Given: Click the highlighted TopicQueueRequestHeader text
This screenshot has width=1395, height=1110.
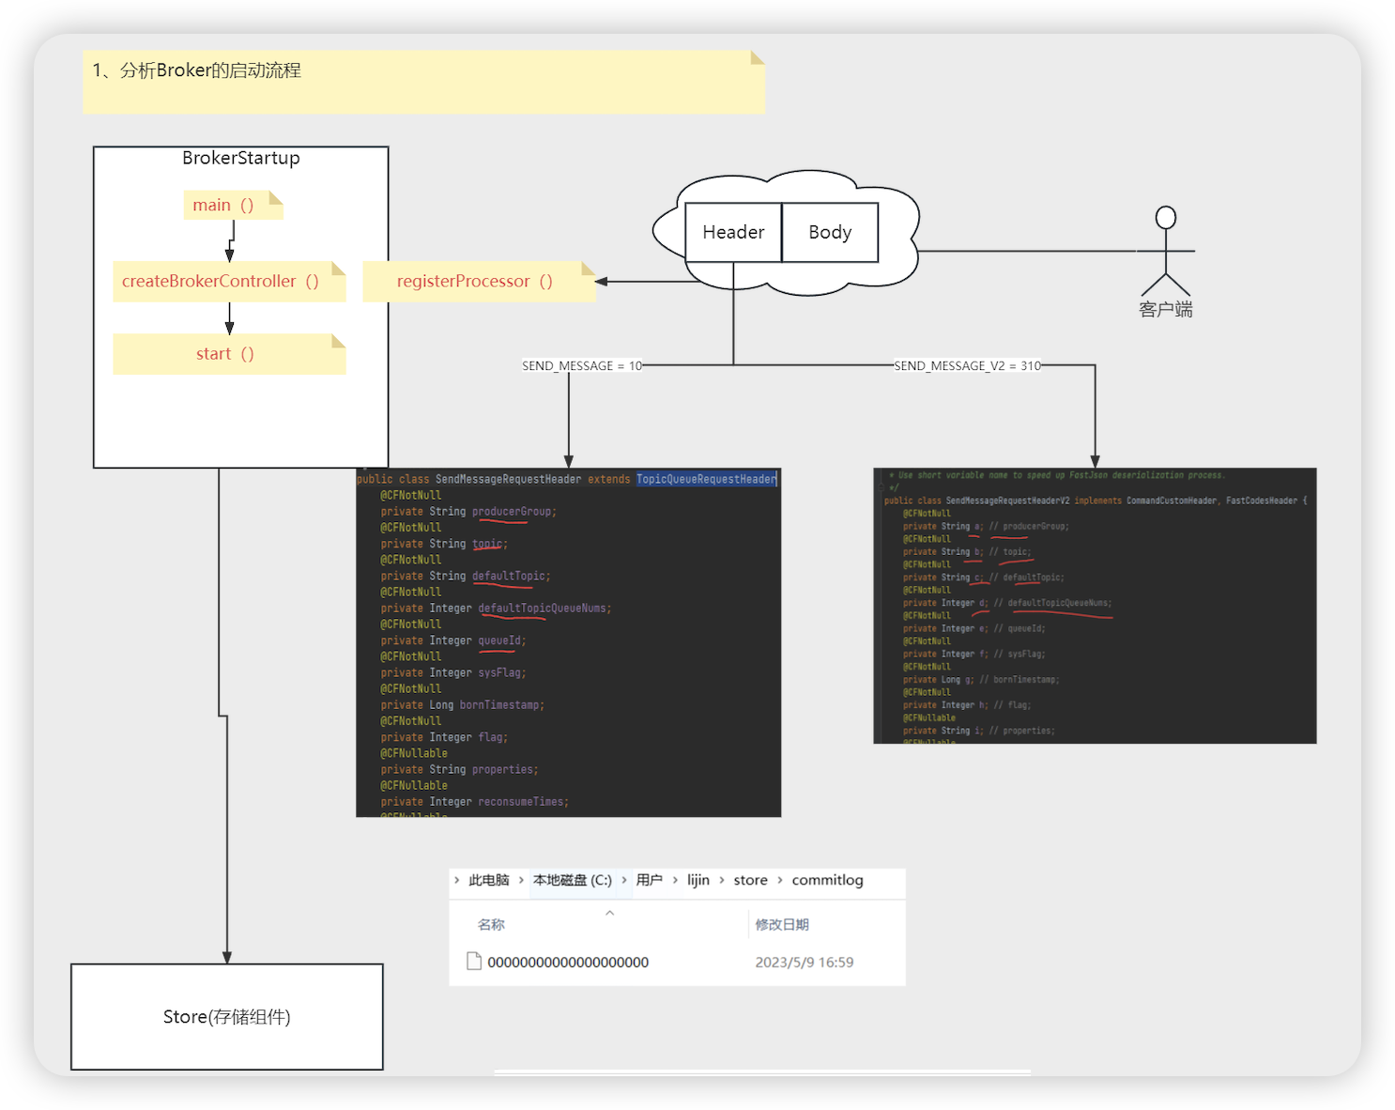Looking at the screenshot, I should click(x=707, y=480).
